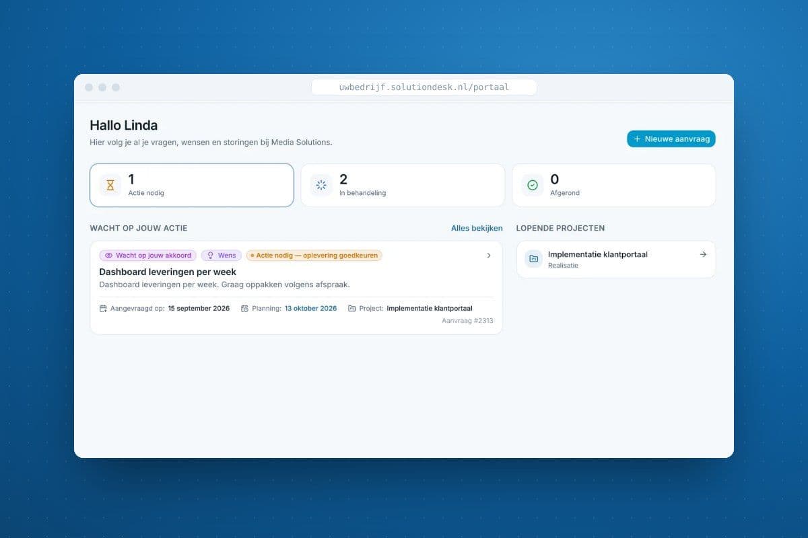Click the eye icon in Wacht op jouw akkoord badge
Image resolution: width=808 pixels, height=538 pixels.
click(108, 256)
